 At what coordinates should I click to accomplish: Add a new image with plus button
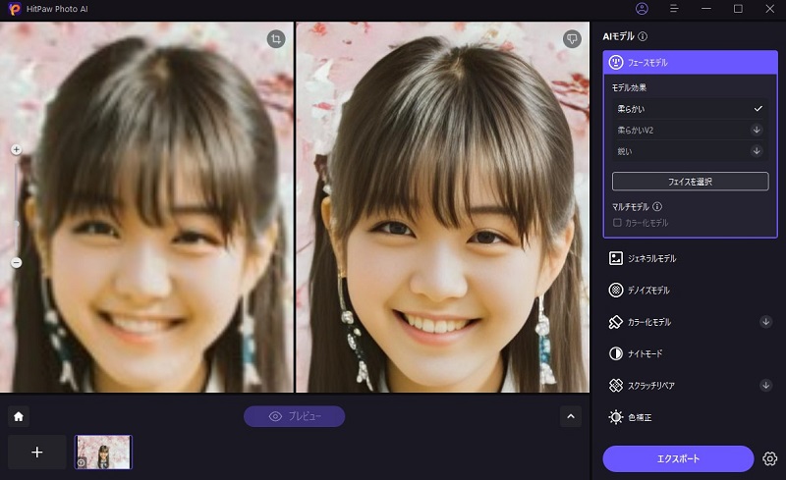pyautogui.click(x=37, y=452)
